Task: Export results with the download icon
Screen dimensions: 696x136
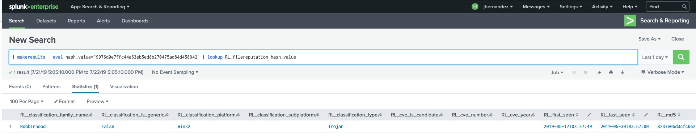Action: coord(623,72)
